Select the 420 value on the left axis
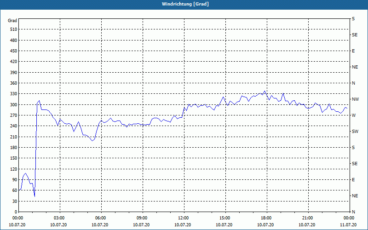The height and width of the screenshot is (230, 368). click(x=14, y=62)
